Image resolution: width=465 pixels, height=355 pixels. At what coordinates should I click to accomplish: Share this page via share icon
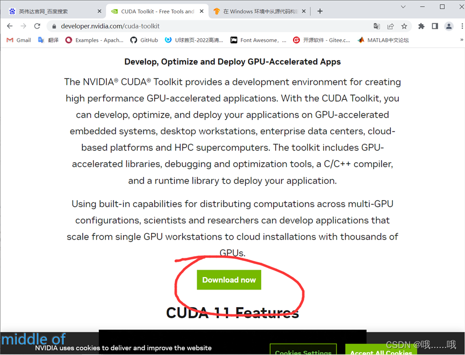391,26
